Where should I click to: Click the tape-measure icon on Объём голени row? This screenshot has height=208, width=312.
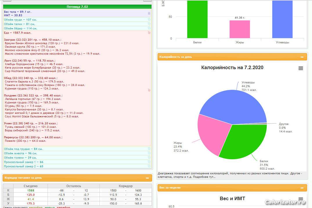[149, 157]
